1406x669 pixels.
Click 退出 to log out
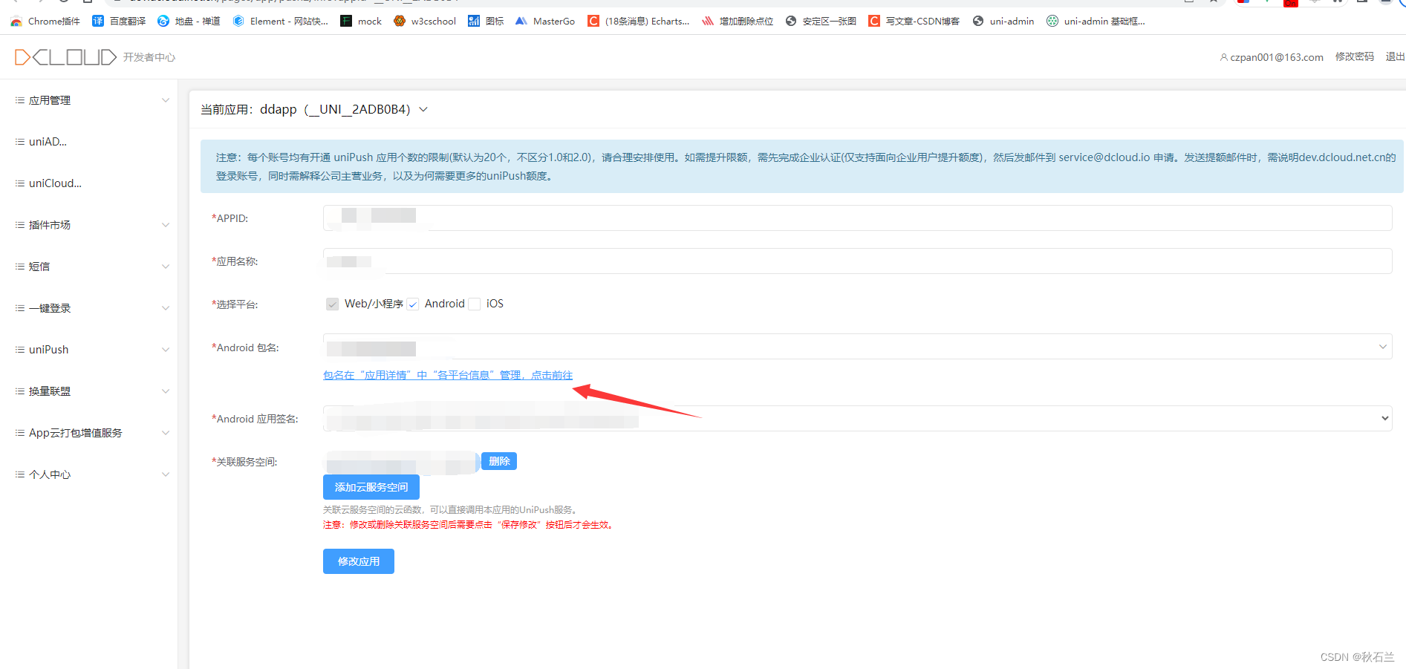[x=1395, y=56]
